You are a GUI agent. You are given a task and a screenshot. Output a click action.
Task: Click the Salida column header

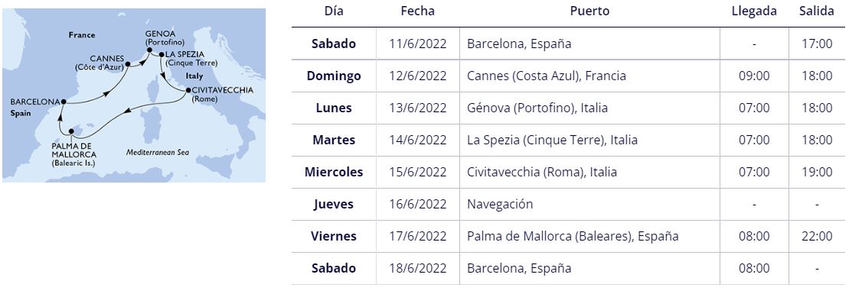click(817, 11)
